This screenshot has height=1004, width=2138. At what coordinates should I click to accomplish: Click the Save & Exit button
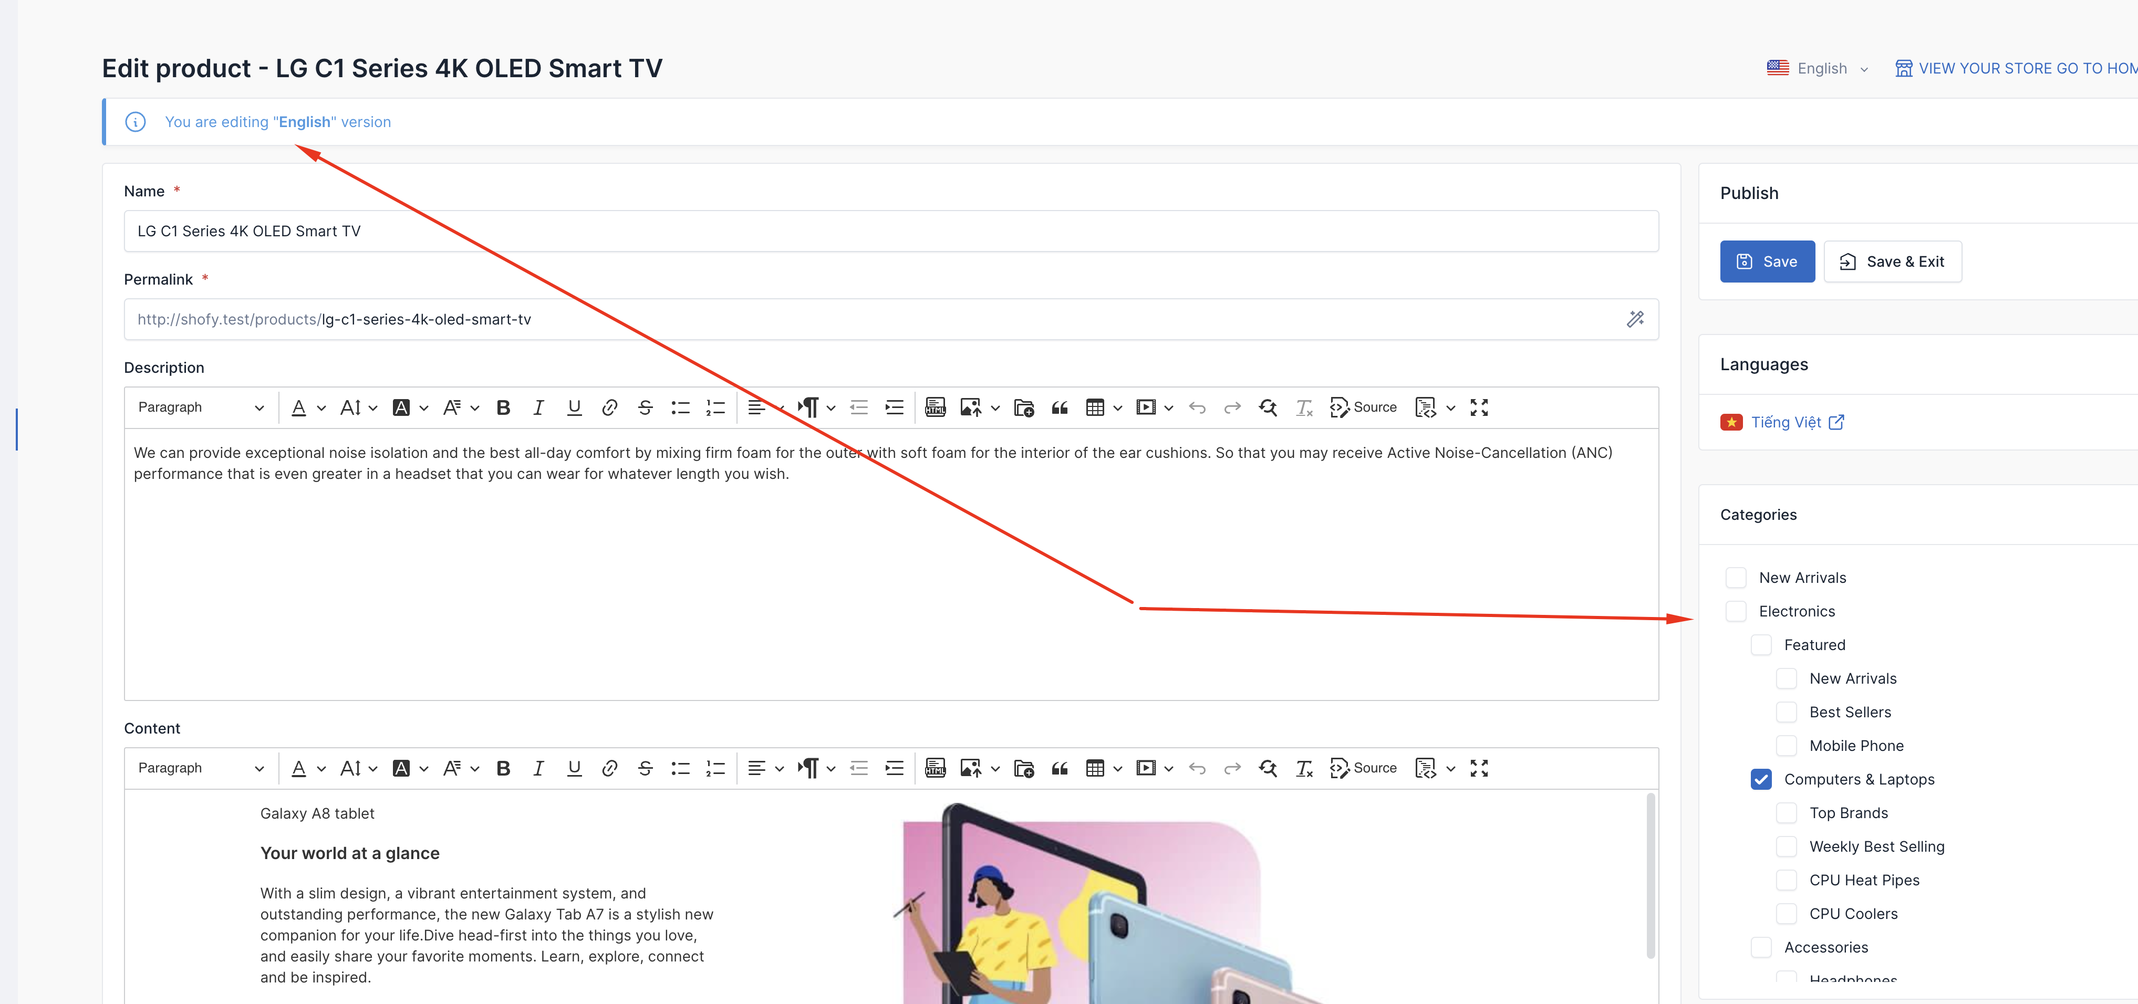click(x=1892, y=262)
